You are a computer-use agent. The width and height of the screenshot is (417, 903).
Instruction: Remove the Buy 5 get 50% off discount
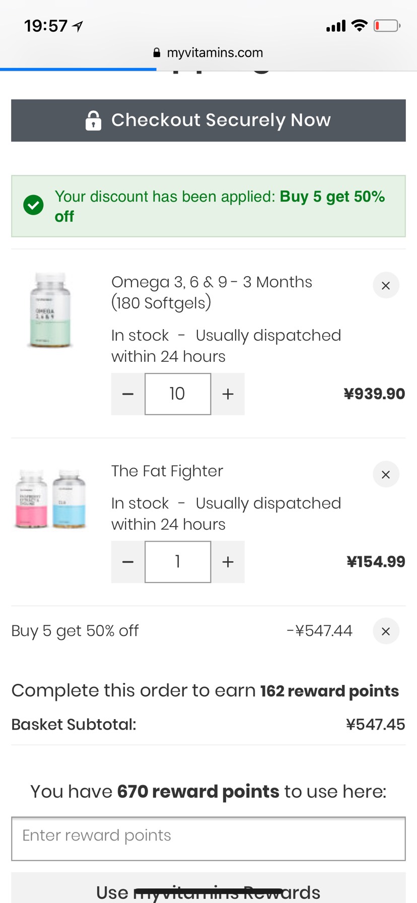click(x=386, y=631)
